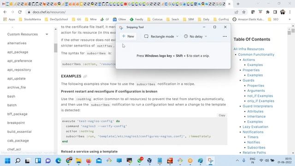The width and height of the screenshot is (295, 166).
Task: Open Task View on the taskbar
Action: [x=28, y=161]
